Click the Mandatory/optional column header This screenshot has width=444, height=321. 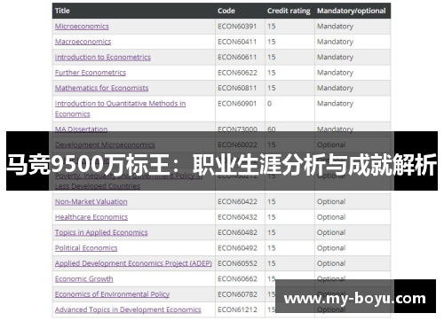pyautogui.click(x=352, y=11)
